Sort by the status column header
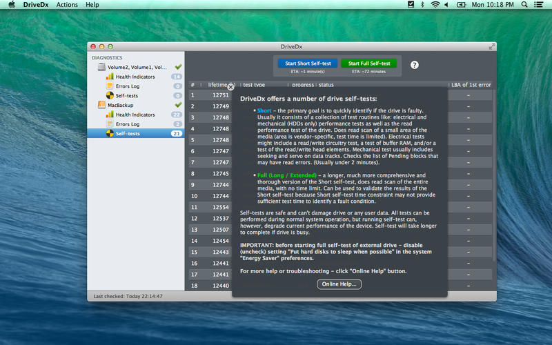Image resolution: width=552 pixels, height=345 pixels. pos(326,85)
